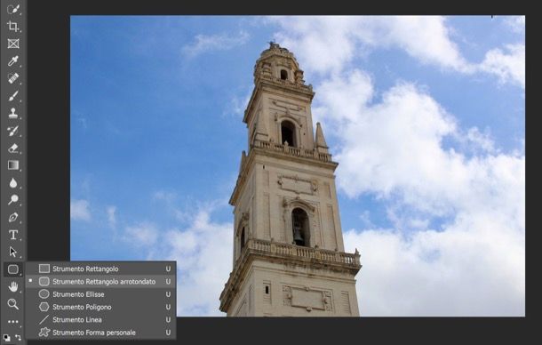Select the Healing Brush bandage tool

pos(13,78)
